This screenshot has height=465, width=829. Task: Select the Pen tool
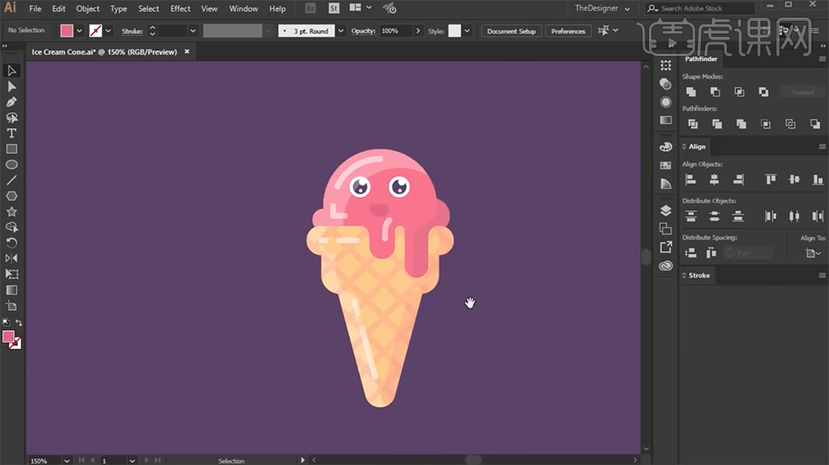pyautogui.click(x=12, y=102)
